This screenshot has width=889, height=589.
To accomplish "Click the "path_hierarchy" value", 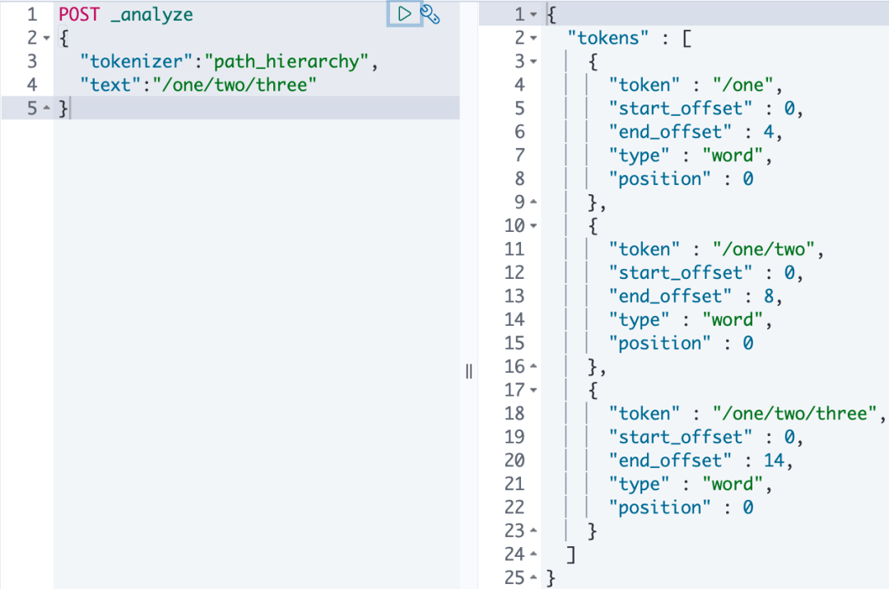I will (287, 61).
